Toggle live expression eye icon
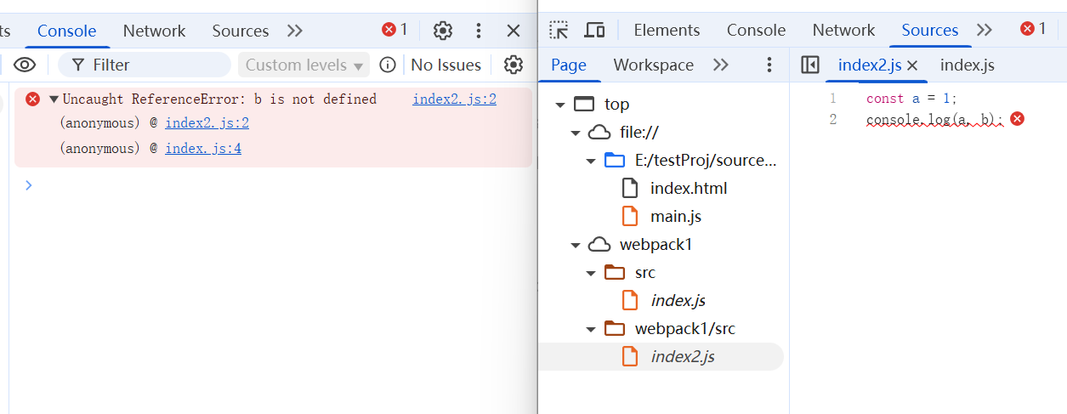 pos(25,65)
